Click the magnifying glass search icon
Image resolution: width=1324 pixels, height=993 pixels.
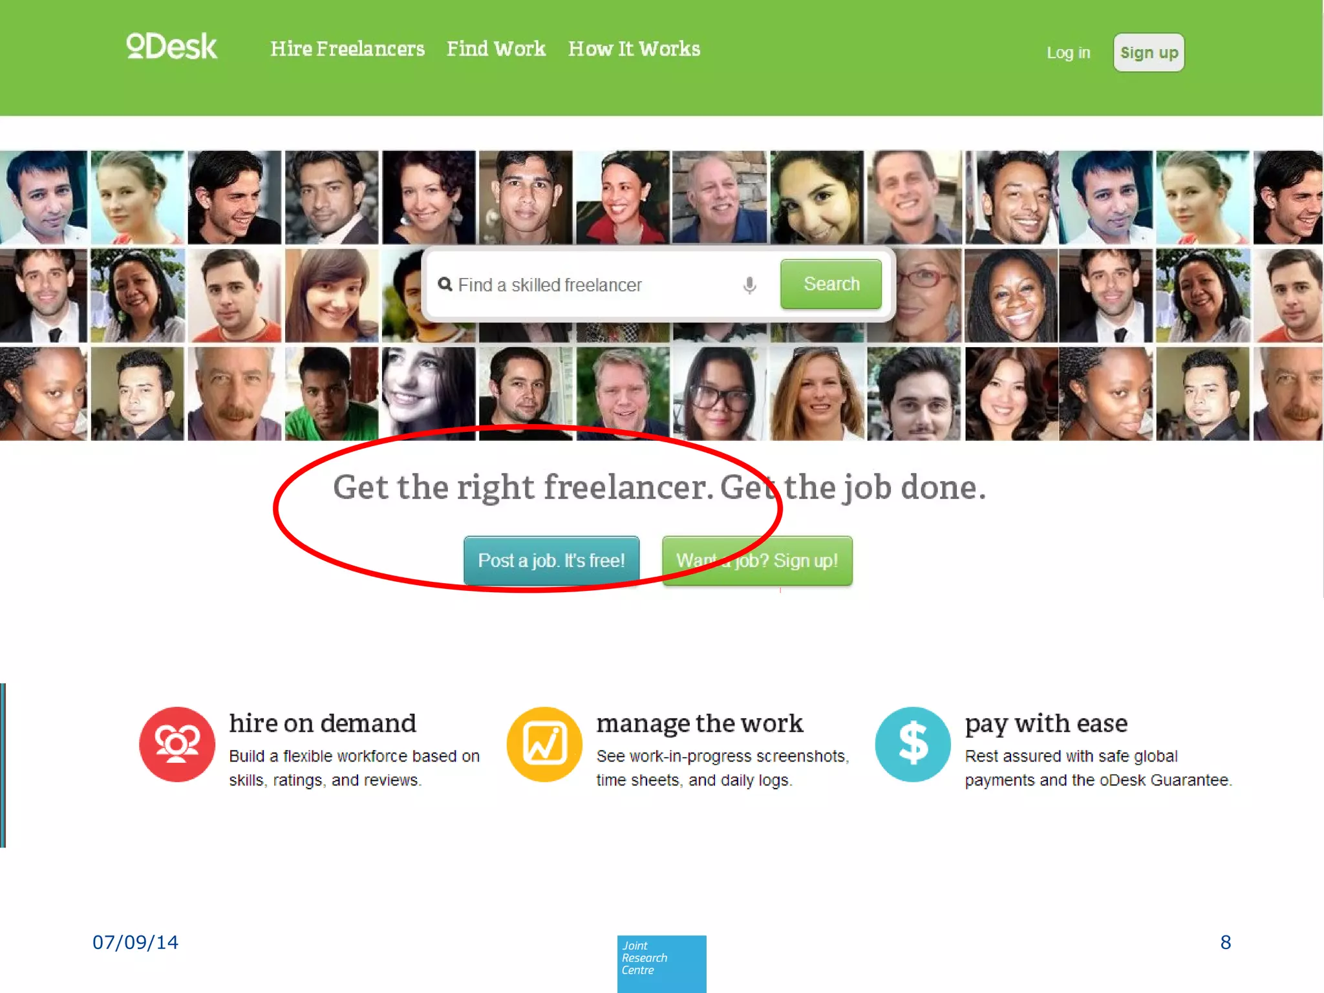[445, 284]
